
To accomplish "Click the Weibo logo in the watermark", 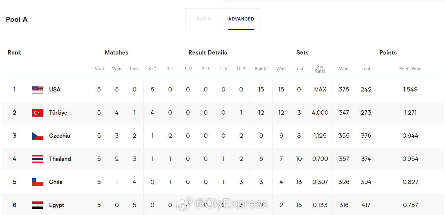I will tap(184, 204).
